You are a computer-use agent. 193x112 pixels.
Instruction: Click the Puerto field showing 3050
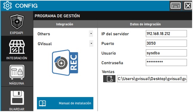pyautogui.click(x=166, y=43)
